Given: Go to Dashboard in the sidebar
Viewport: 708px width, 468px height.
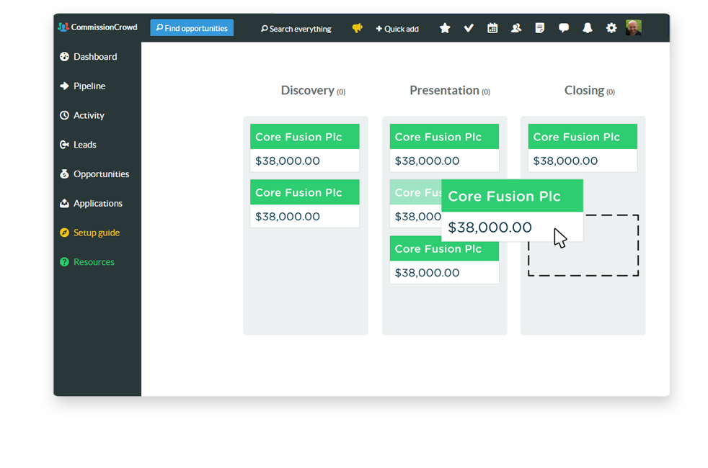Looking at the screenshot, I should coord(94,57).
